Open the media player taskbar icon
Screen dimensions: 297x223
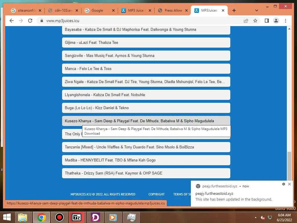coord(113,217)
